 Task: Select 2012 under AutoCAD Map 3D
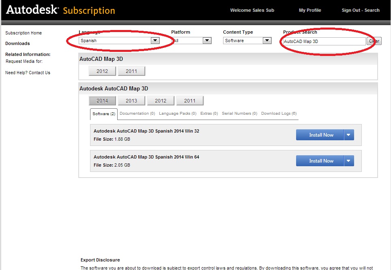click(102, 71)
